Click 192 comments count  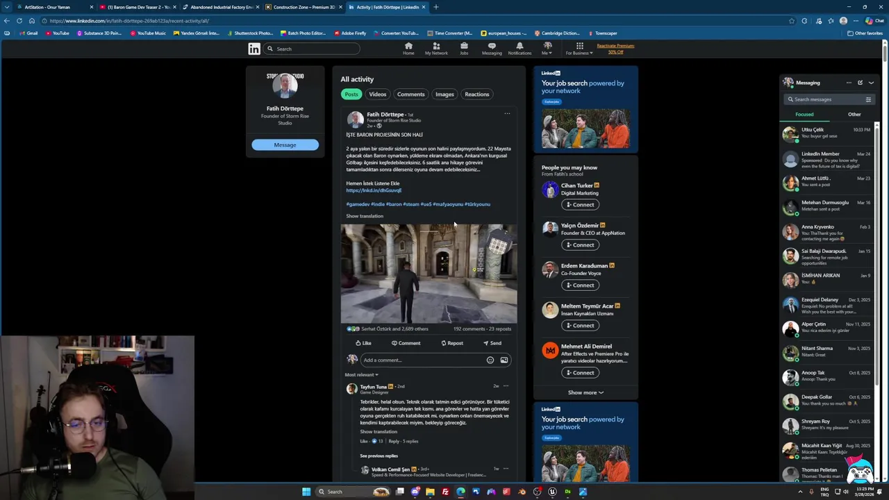[x=469, y=329]
